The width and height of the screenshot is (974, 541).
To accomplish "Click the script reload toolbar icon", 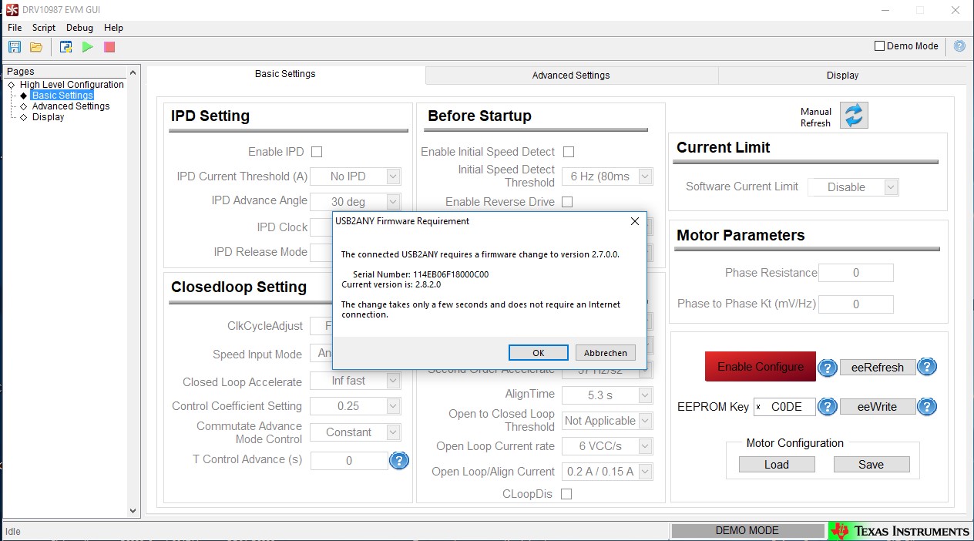I will point(66,47).
